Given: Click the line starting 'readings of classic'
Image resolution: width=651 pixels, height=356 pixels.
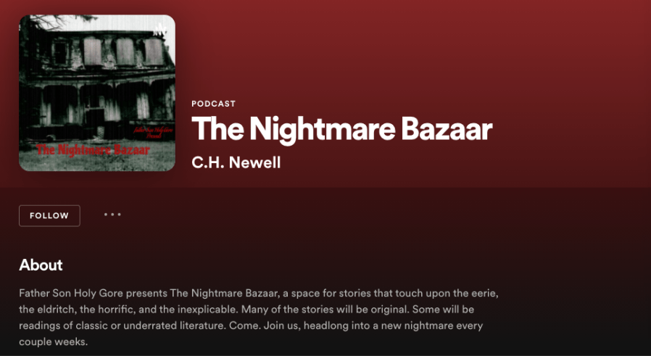Looking at the screenshot, I should pos(251,326).
